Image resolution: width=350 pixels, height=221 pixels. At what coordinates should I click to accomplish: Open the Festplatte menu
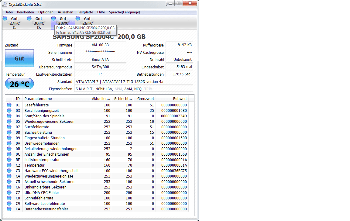coord(85,12)
